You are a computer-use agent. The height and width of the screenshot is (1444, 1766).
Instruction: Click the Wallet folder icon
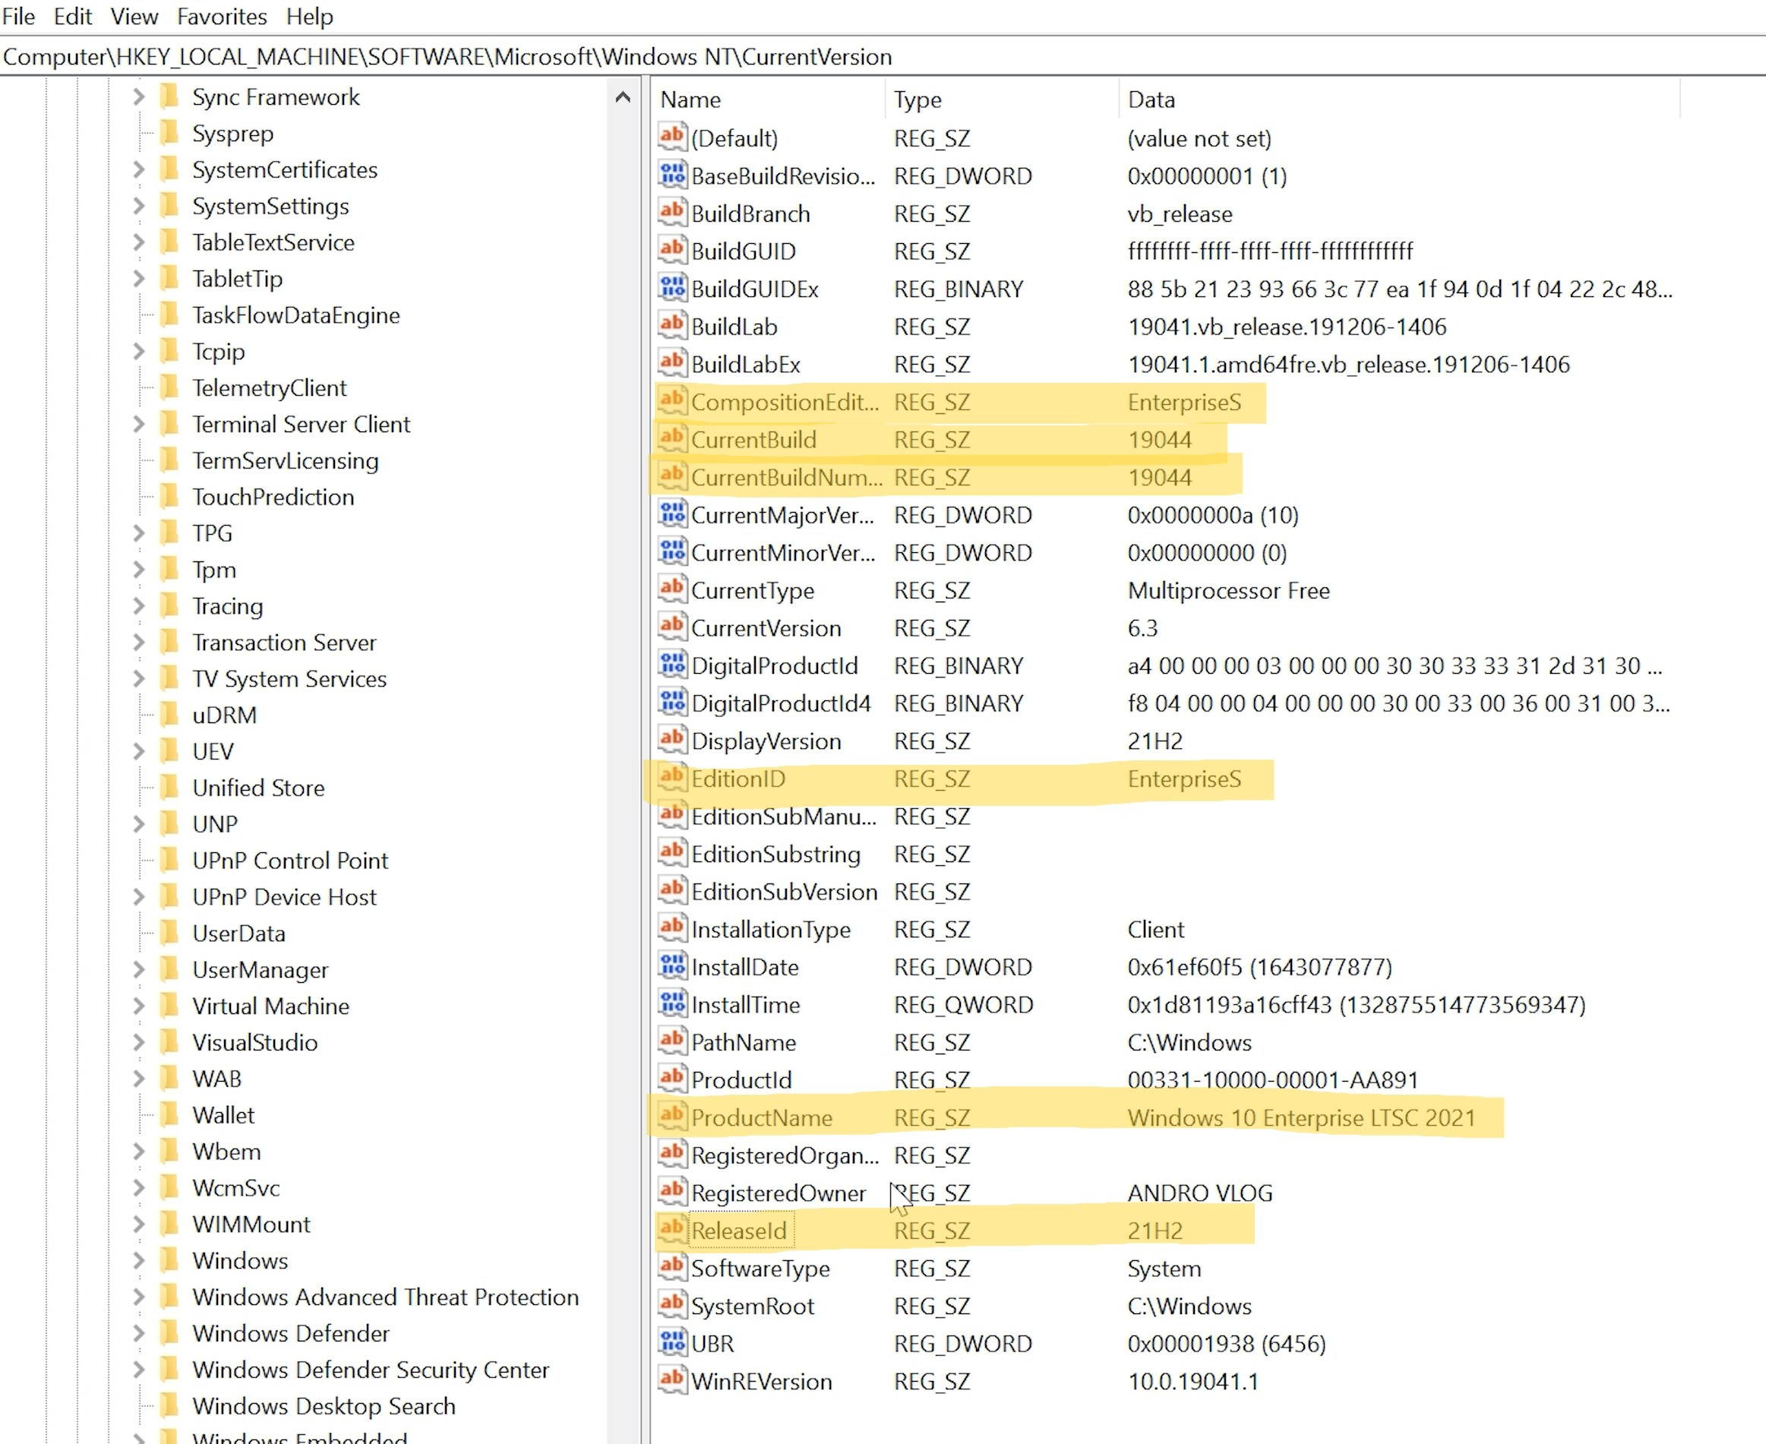tap(169, 1114)
